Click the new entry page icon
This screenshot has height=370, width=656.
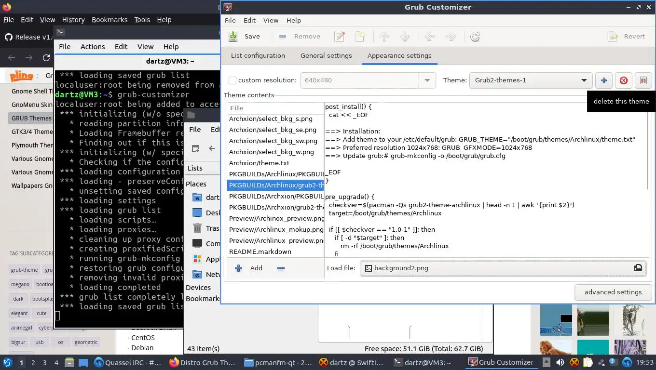click(360, 37)
